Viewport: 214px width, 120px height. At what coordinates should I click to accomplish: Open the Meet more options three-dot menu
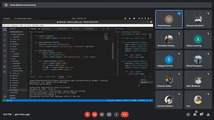[116, 114]
